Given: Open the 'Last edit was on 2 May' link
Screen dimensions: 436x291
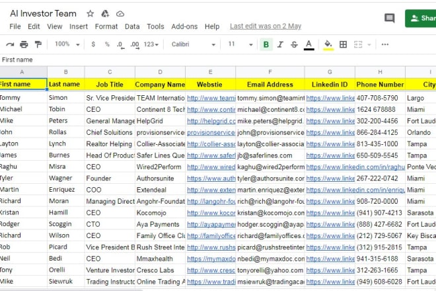Looking at the screenshot, I should [x=266, y=26].
